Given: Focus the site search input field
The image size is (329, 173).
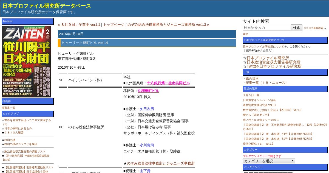Looking at the screenshot, I should (267, 28).
